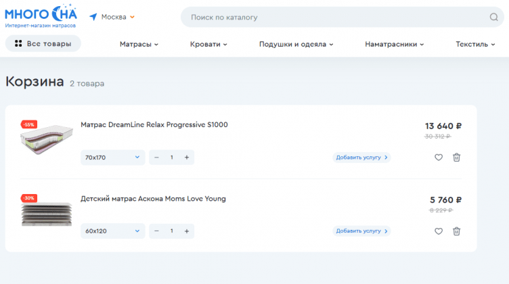
Task: Open the 70x170 size dropdown
Action: (112, 158)
